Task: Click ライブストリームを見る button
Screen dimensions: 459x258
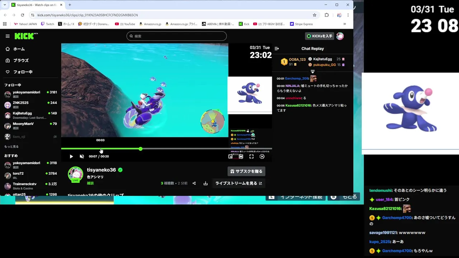Action: coord(238,183)
